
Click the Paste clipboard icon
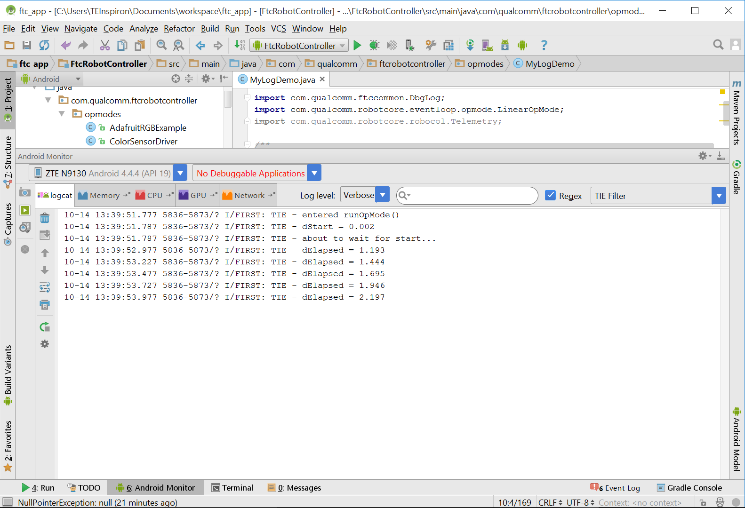[x=140, y=45]
